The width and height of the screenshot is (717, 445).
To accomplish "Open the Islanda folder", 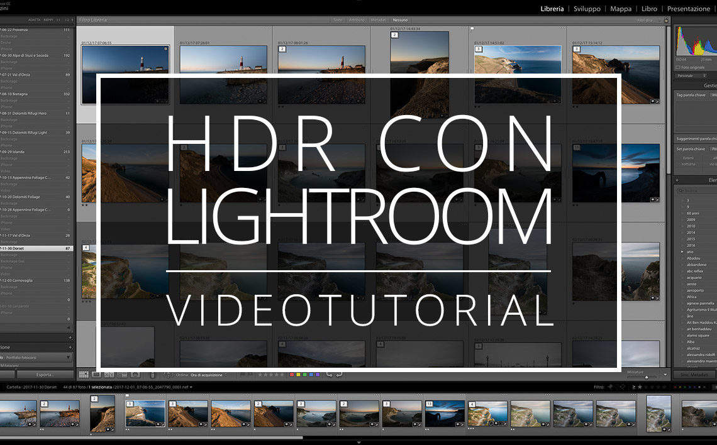I will click(x=36, y=151).
